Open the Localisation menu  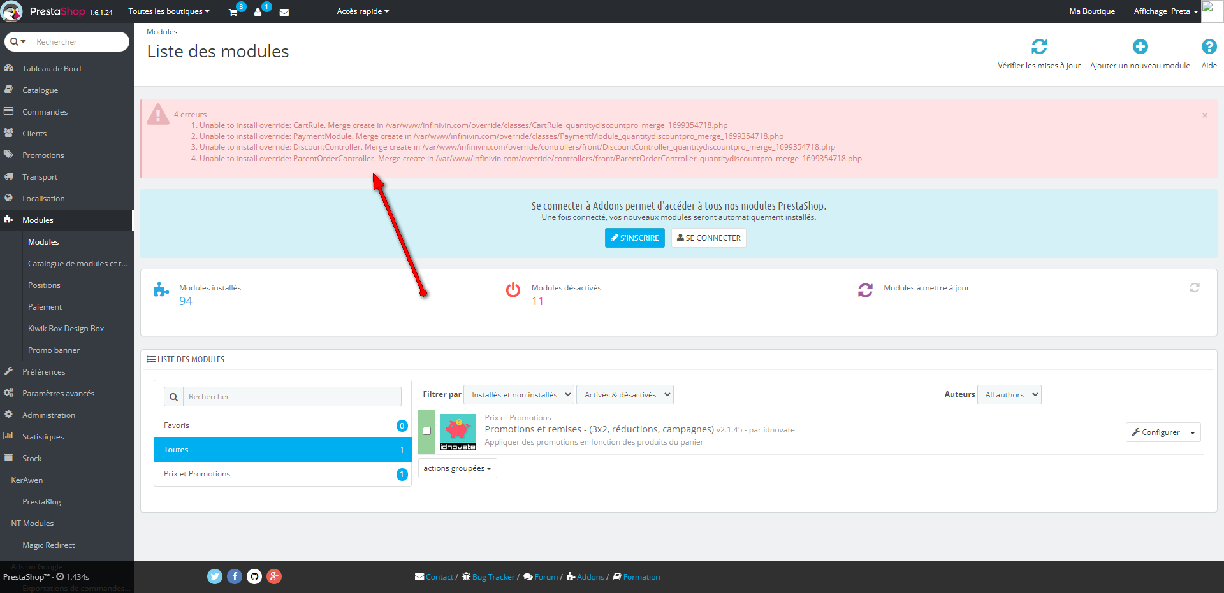[x=67, y=199]
